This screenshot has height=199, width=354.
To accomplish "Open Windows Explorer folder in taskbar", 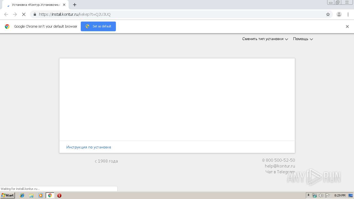I will (x=31, y=195).
